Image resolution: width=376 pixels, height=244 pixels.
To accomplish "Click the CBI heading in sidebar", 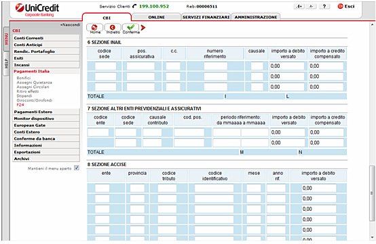I will point(16,30).
